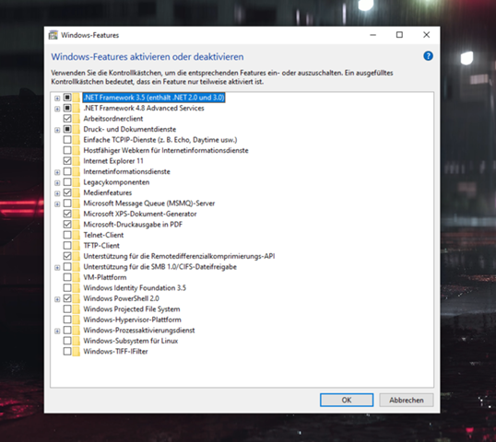This screenshot has width=496, height=442.
Task: Select 'Hostfähiger Webkern für Internetinformationsdienste' label
Action: pyautogui.click(x=166, y=150)
